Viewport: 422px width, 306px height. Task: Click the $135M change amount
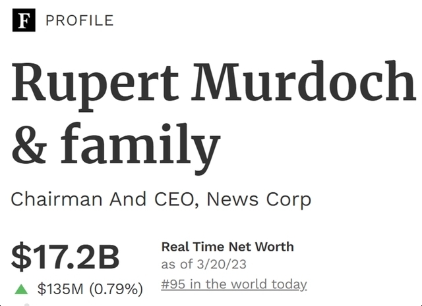(x=62, y=289)
